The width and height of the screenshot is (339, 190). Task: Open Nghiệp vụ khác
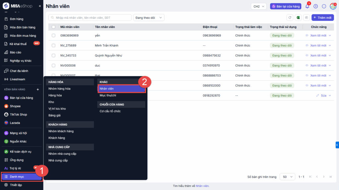pyautogui.click(x=21, y=61)
